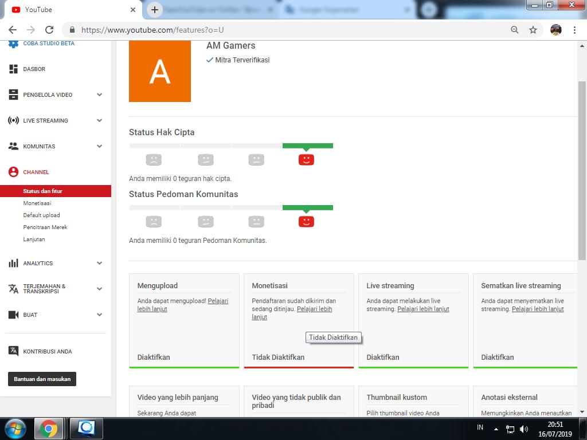Expand the Pengelola Video chevron
Screen dimensions: 587x440
tap(99, 95)
